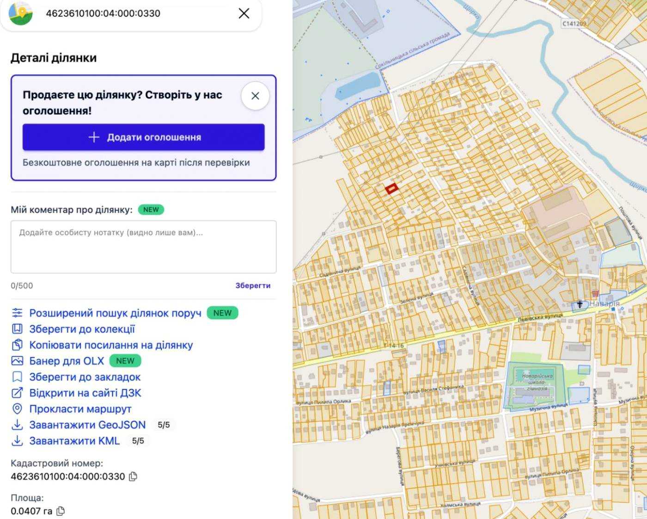
Task: Click the church marker on the map
Action: pyautogui.click(x=580, y=304)
